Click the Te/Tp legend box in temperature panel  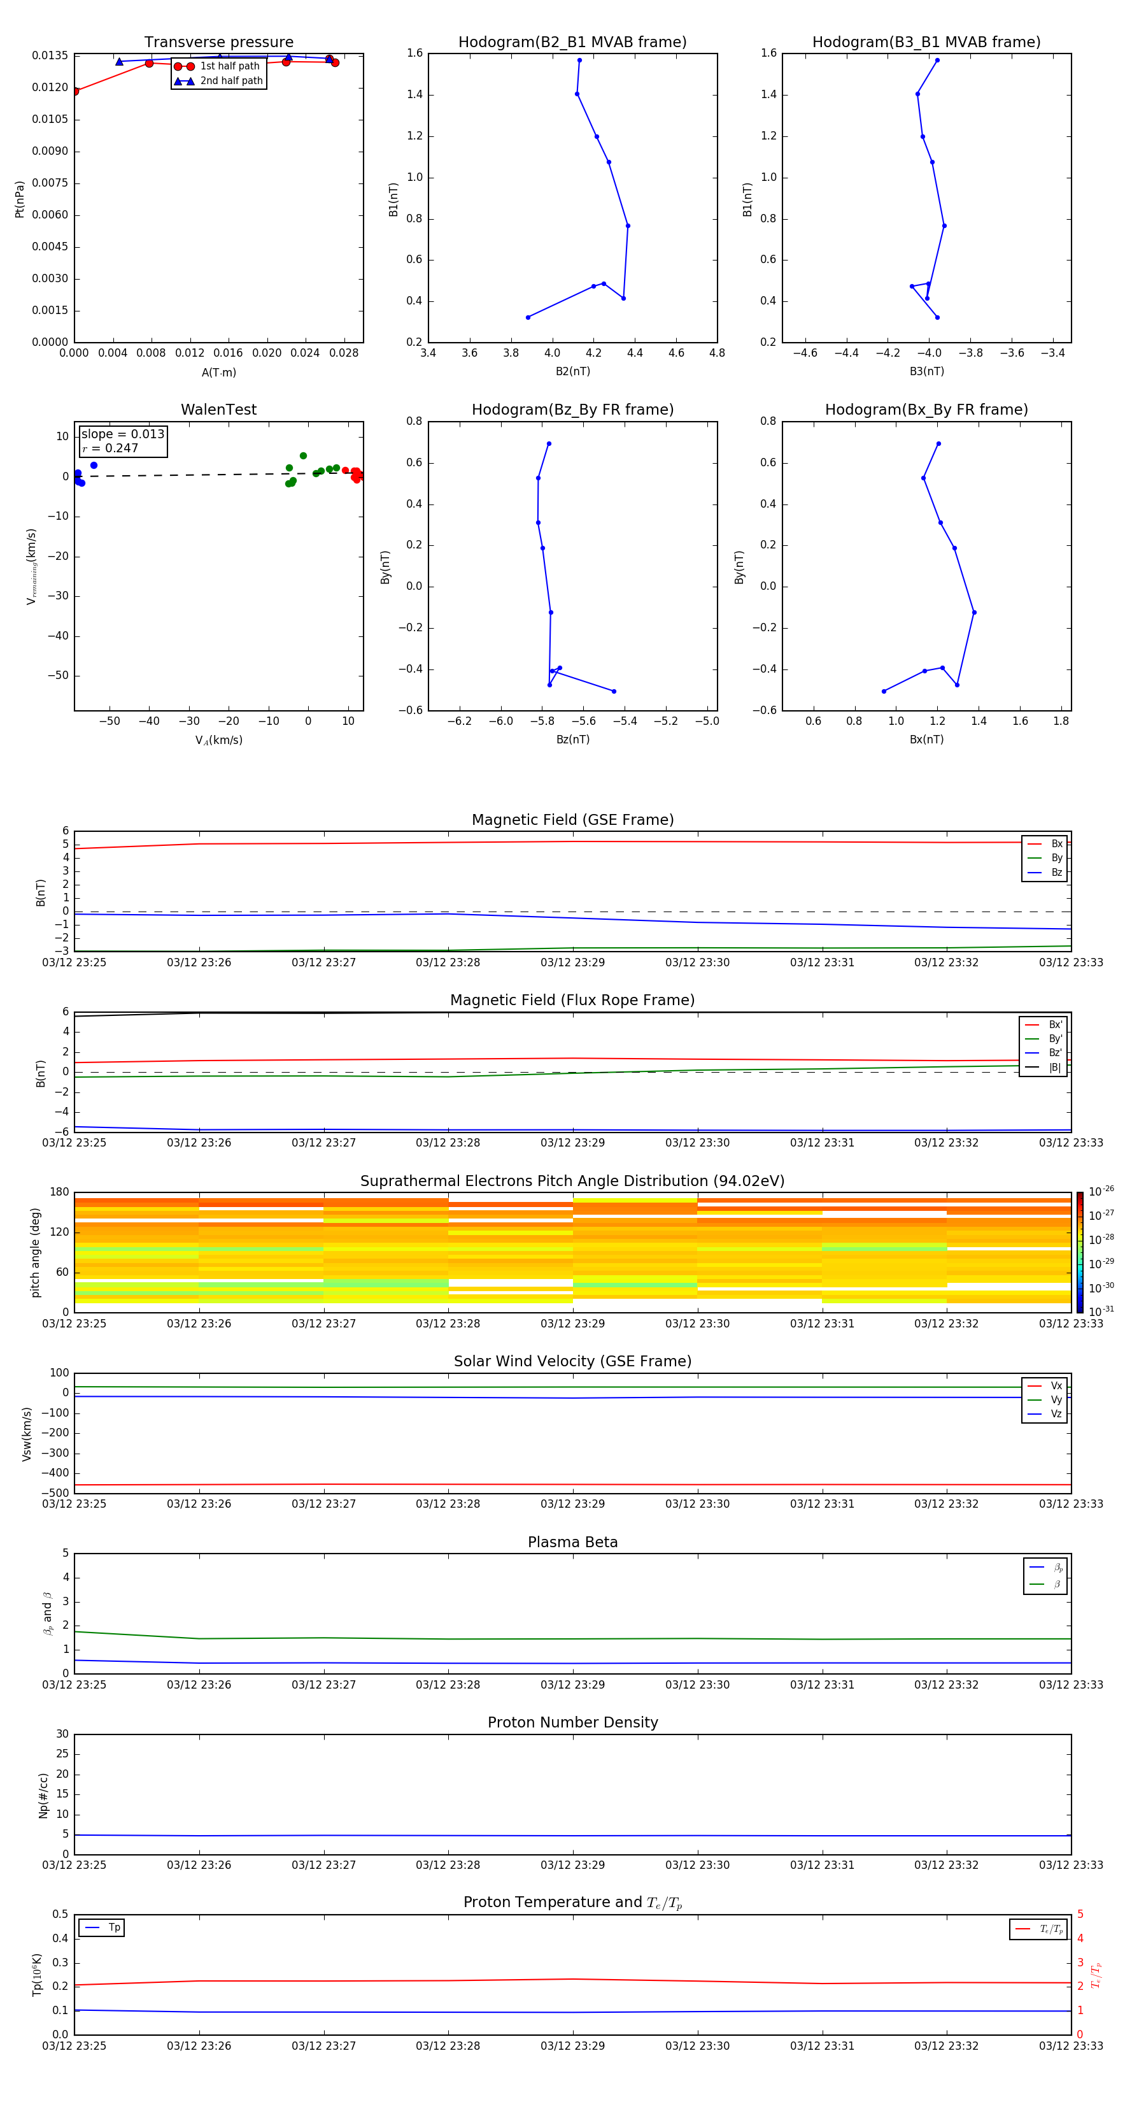[x=1038, y=1929]
